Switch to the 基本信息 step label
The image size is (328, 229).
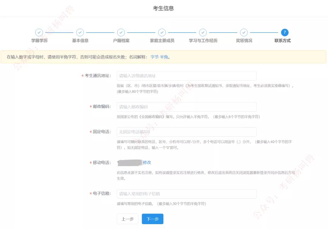(80, 40)
